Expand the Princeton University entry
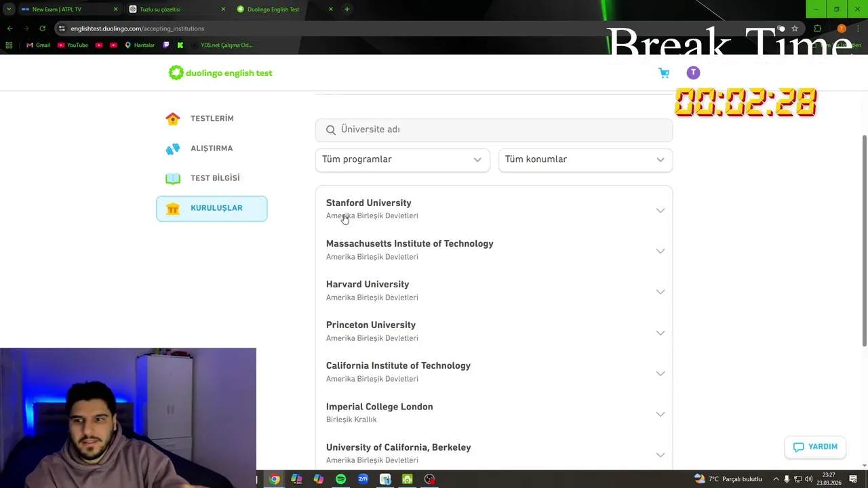868x488 pixels. (660, 333)
